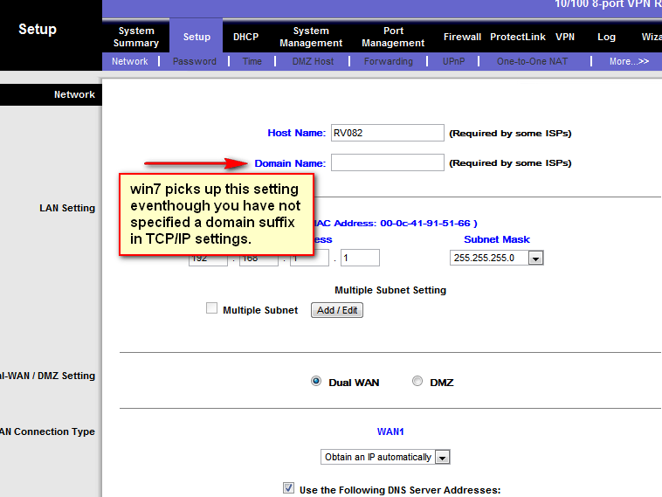
Task: Click the Add / Edit button
Action: click(x=337, y=310)
